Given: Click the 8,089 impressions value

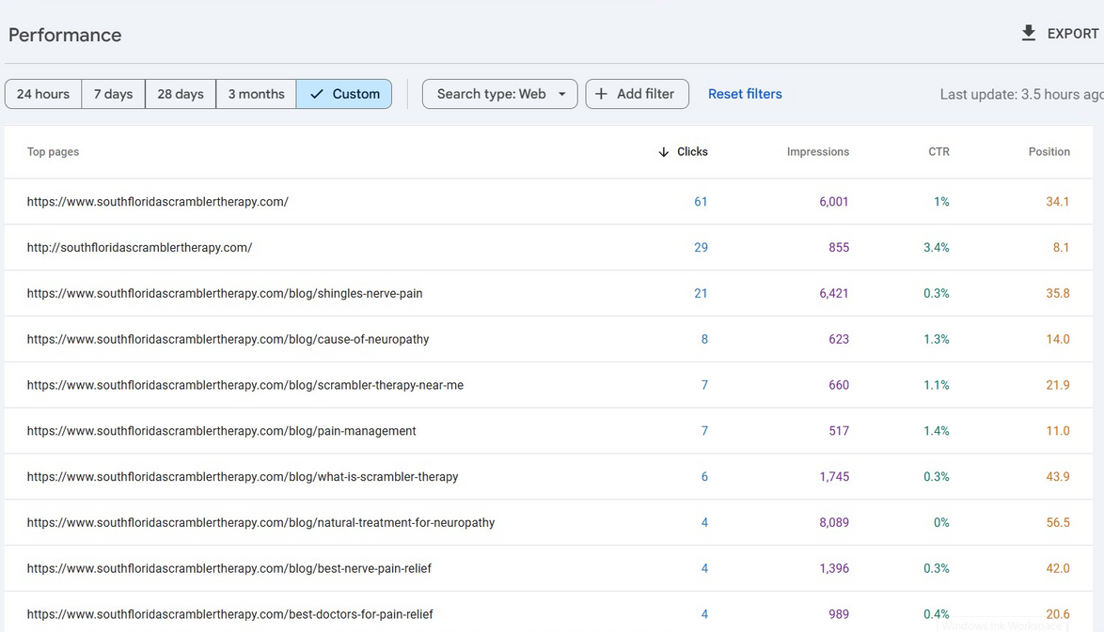Looking at the screenshot, I should [833, 522].
